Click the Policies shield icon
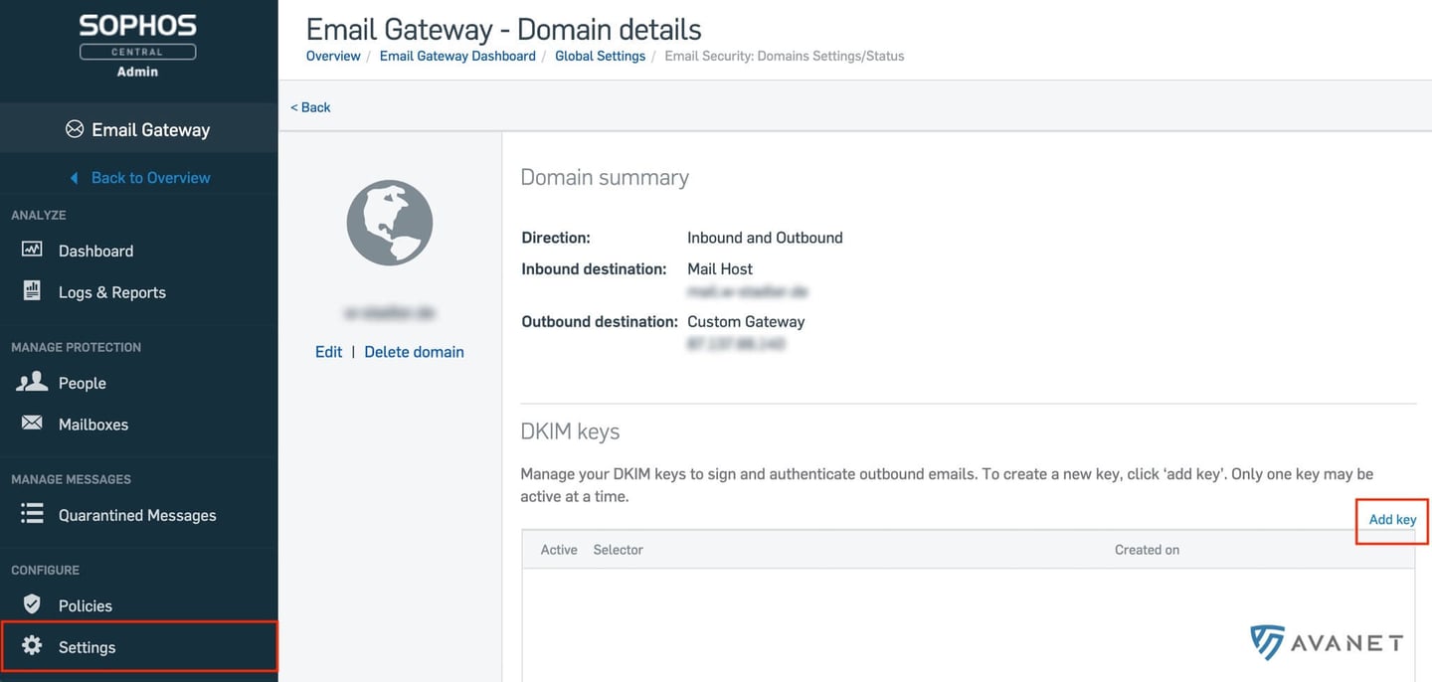1432x682 pixels. [x=32, y=604]
